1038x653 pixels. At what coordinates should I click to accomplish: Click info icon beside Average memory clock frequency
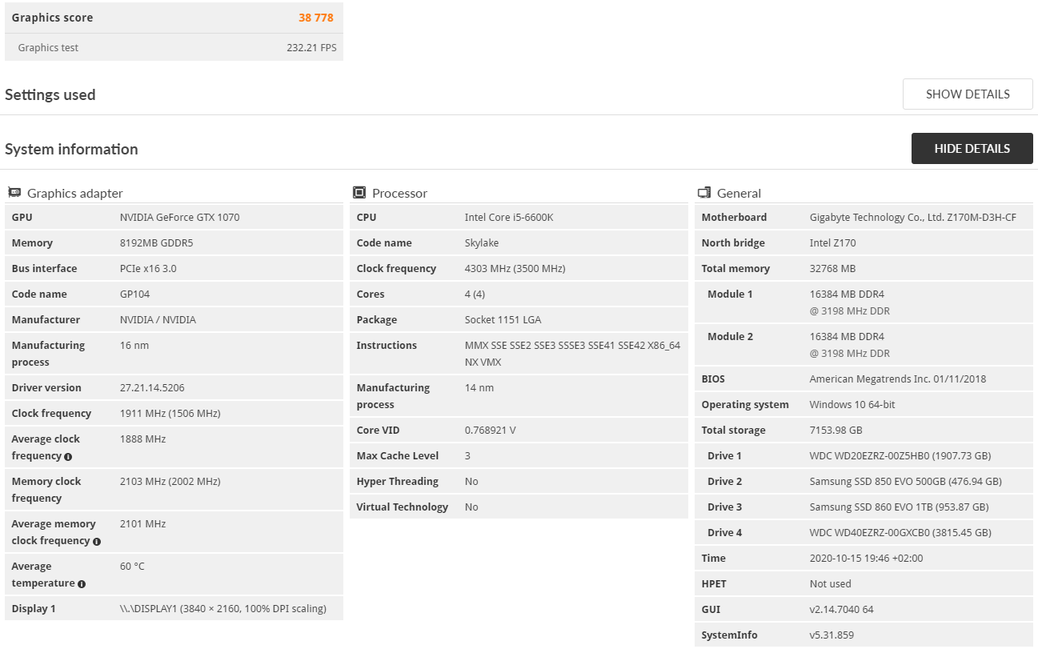pos(97,542)
